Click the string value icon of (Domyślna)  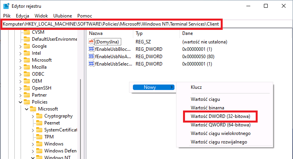(91, 41)
